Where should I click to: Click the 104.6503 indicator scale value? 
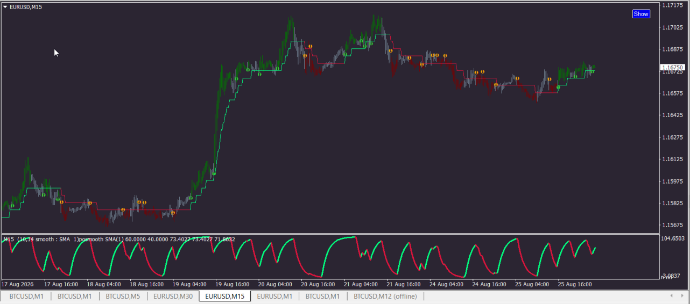(673, 238)
